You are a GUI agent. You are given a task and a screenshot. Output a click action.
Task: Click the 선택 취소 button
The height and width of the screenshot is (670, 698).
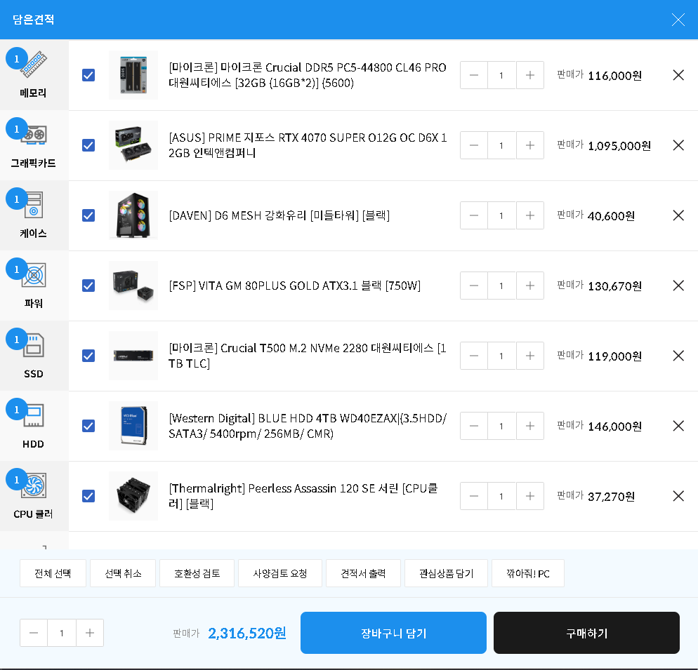(123, 573)
